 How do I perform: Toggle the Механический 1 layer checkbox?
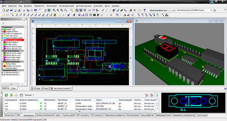[2, 73]
